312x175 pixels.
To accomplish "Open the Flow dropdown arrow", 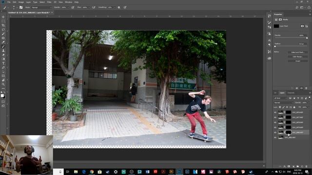I will 89,7.
